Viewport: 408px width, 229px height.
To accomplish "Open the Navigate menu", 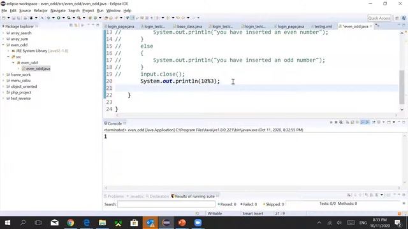I will click(x=58, y=11).
